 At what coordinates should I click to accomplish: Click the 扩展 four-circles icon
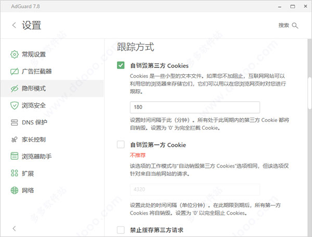point(15,173)
